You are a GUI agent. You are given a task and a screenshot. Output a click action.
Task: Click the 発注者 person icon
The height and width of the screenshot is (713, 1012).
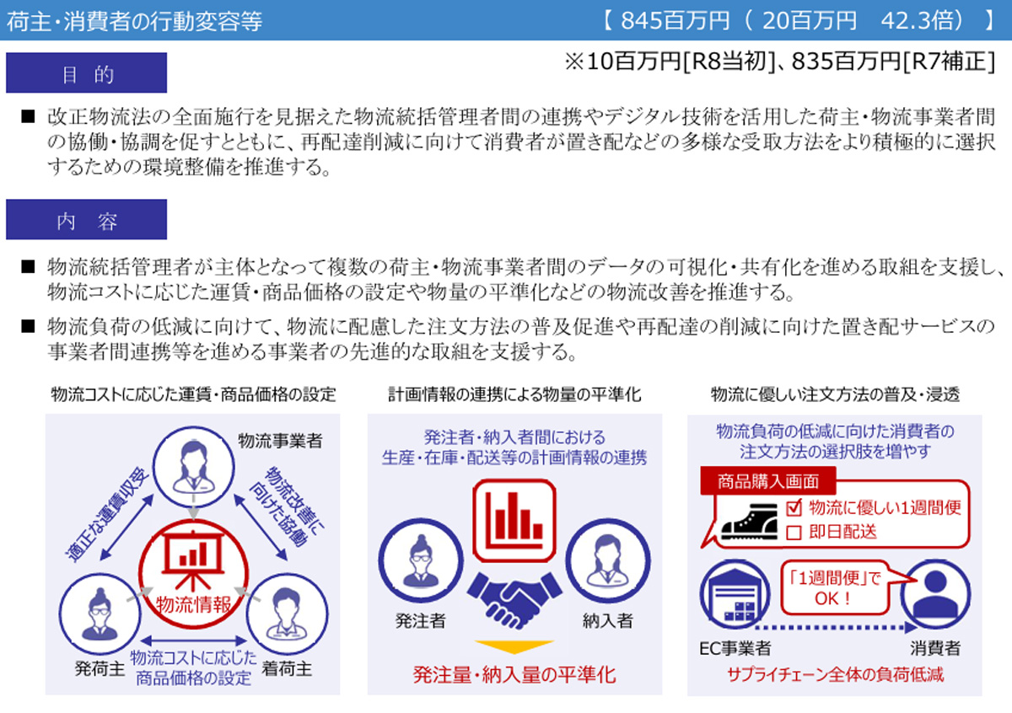click(418, 561)
